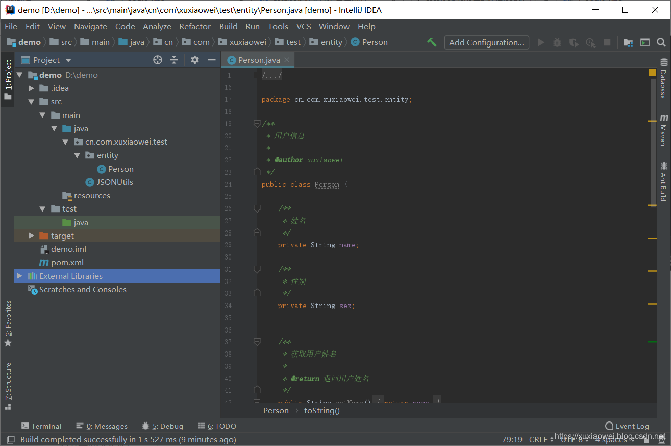Click toString() in the bottom breadcrumb bar

coord(321,410)
